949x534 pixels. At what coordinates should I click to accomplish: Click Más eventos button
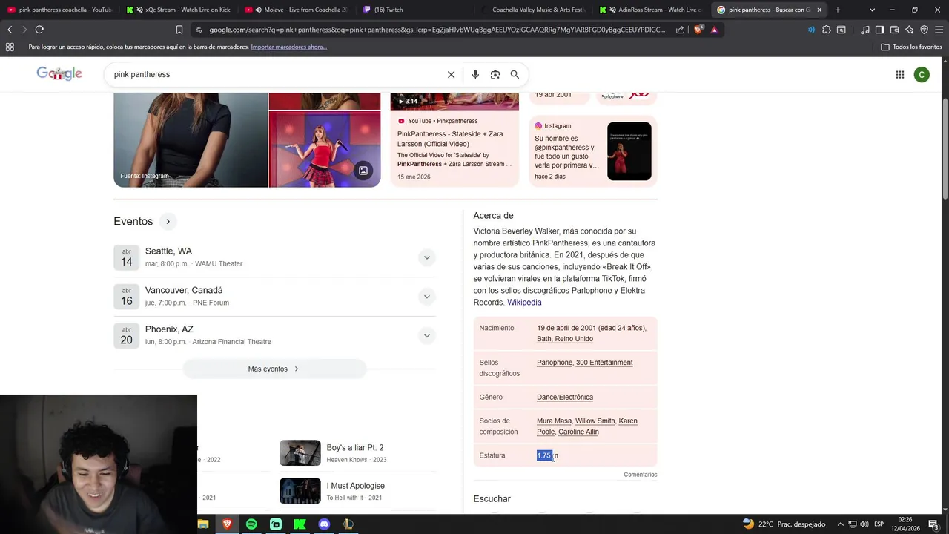point(274,369)
